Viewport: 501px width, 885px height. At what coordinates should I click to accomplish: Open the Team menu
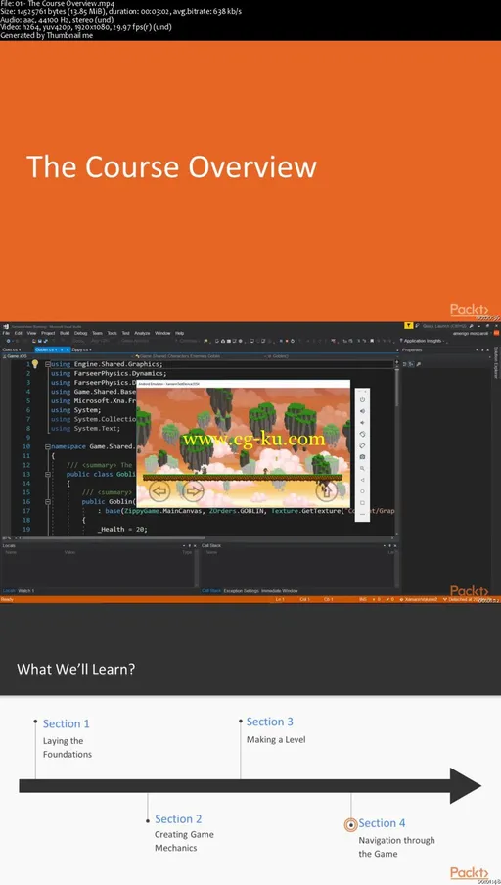click(97, 333)
